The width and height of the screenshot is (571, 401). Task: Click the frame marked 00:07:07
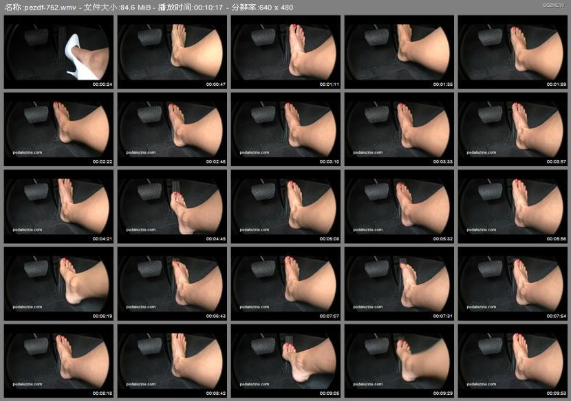tap(285, 284)
